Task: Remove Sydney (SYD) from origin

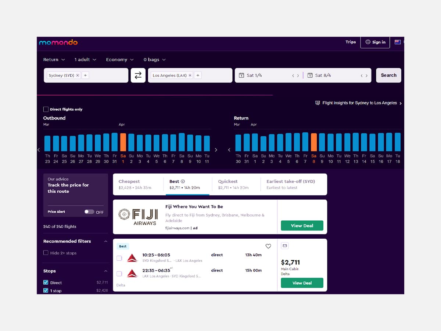Action: [x=78, y=75]
